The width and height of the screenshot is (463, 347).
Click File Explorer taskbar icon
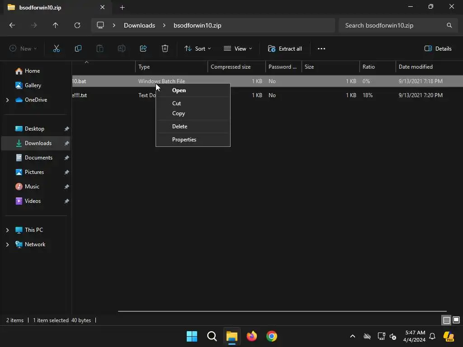point(232,336)
